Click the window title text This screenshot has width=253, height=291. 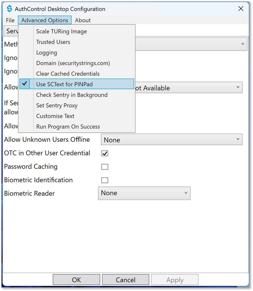click(60, 9)
